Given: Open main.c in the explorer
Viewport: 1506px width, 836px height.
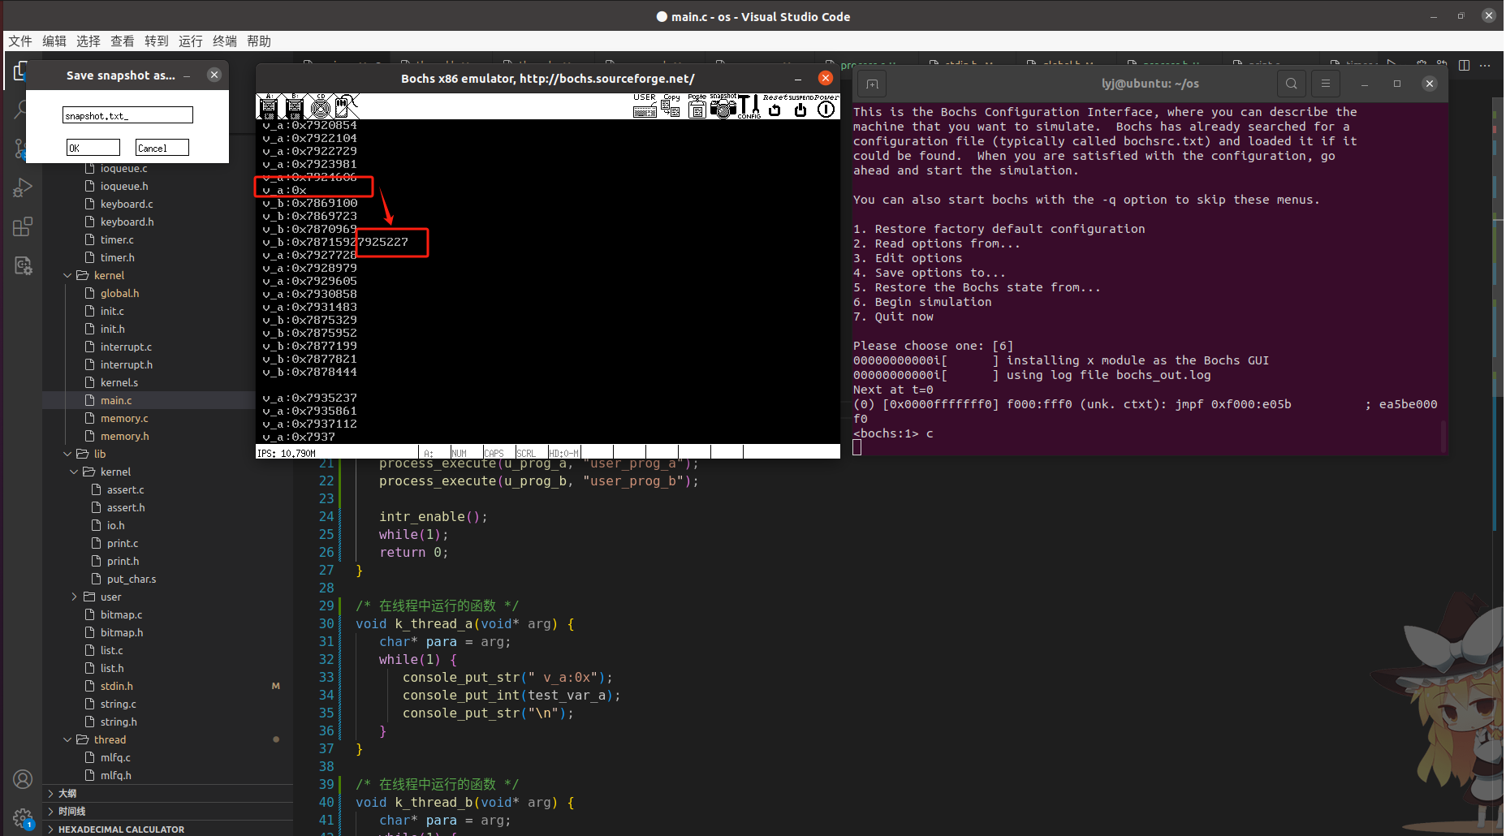Looking at the screenshot, I should (116, 400).
